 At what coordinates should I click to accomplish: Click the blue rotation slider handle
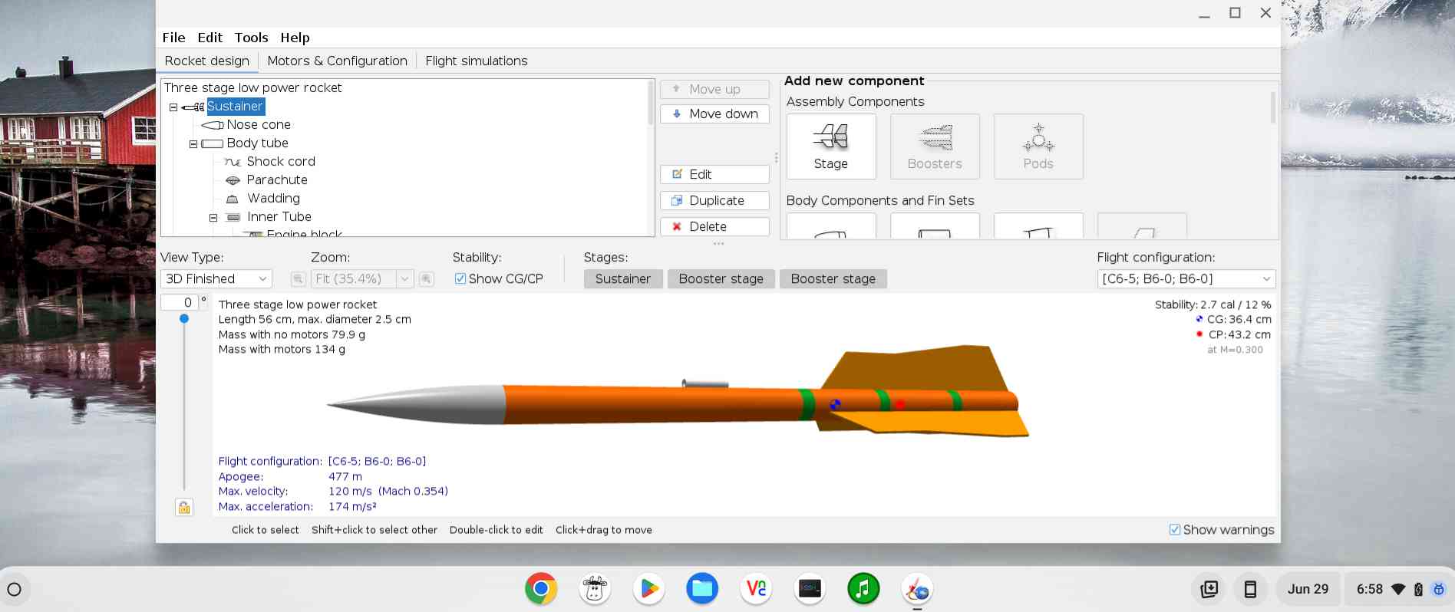[184, 318]
